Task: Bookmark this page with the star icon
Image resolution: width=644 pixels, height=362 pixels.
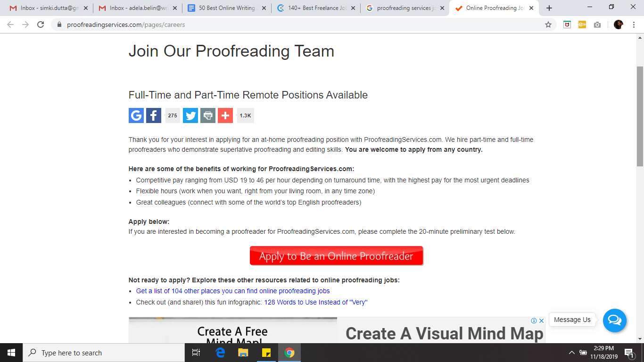Action: tap(548, 25)
